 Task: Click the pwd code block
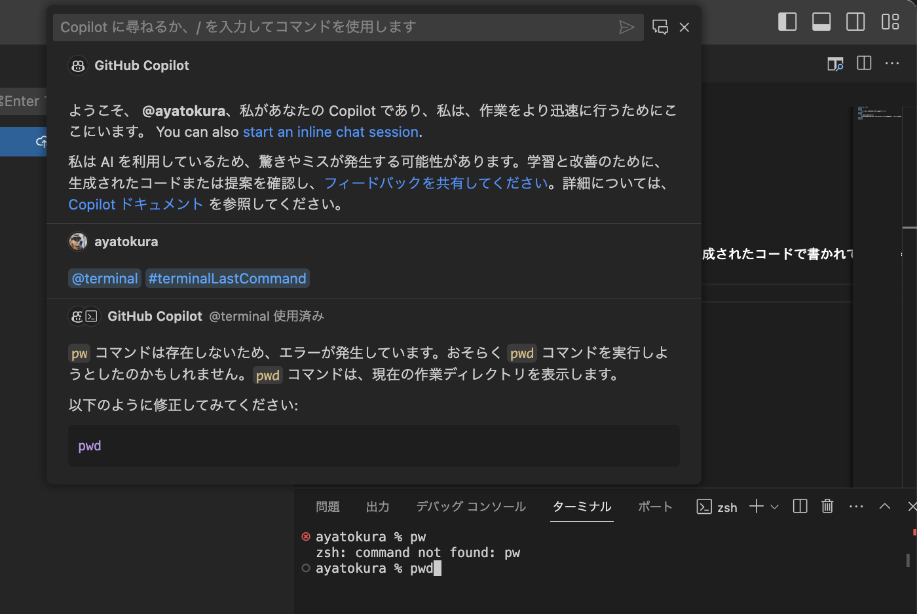coord(374,446)
